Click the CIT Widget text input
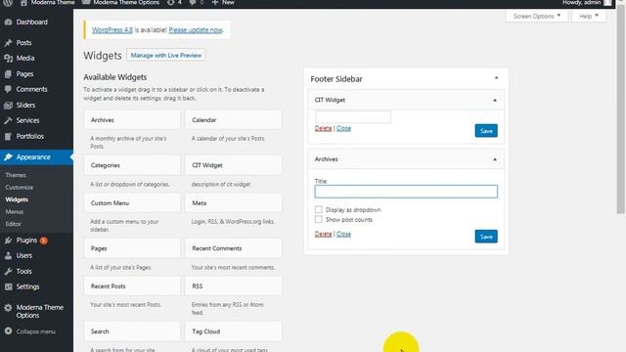This screenshot has height=352, width=626. [x=353, y=117]
